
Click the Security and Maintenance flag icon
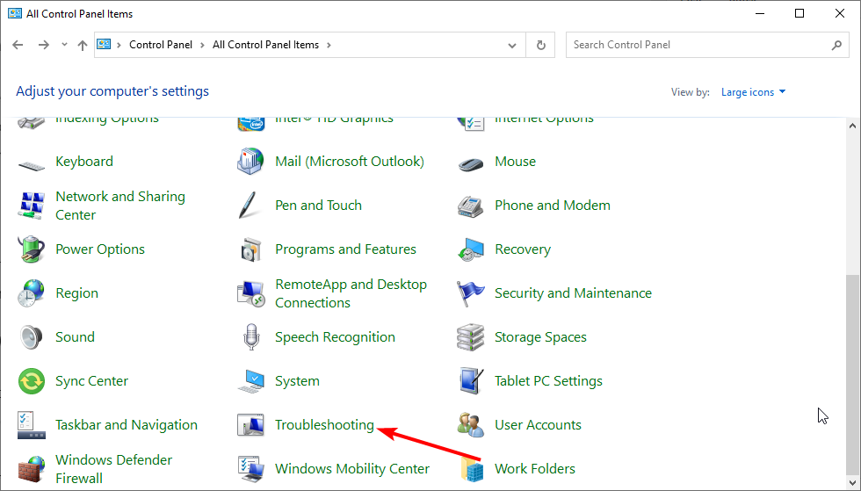(x=471, y=293)
